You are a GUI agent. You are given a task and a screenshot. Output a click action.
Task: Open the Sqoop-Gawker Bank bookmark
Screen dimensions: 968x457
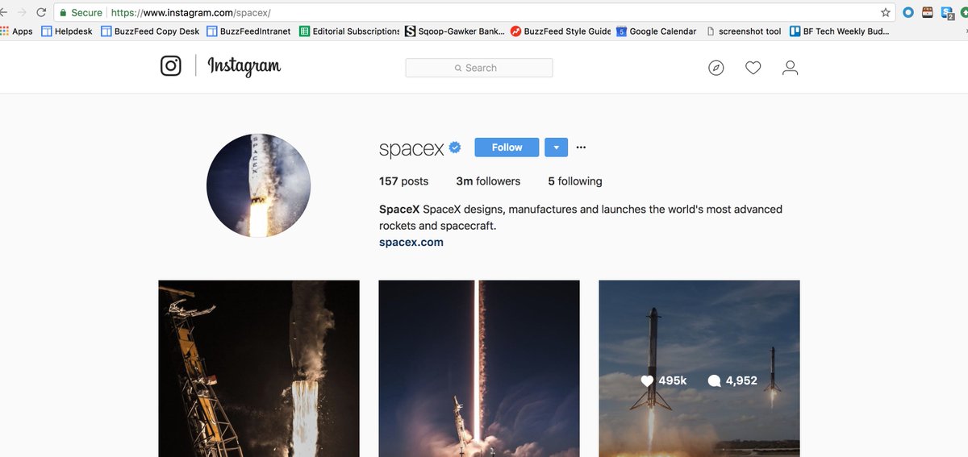click(455, 31)
